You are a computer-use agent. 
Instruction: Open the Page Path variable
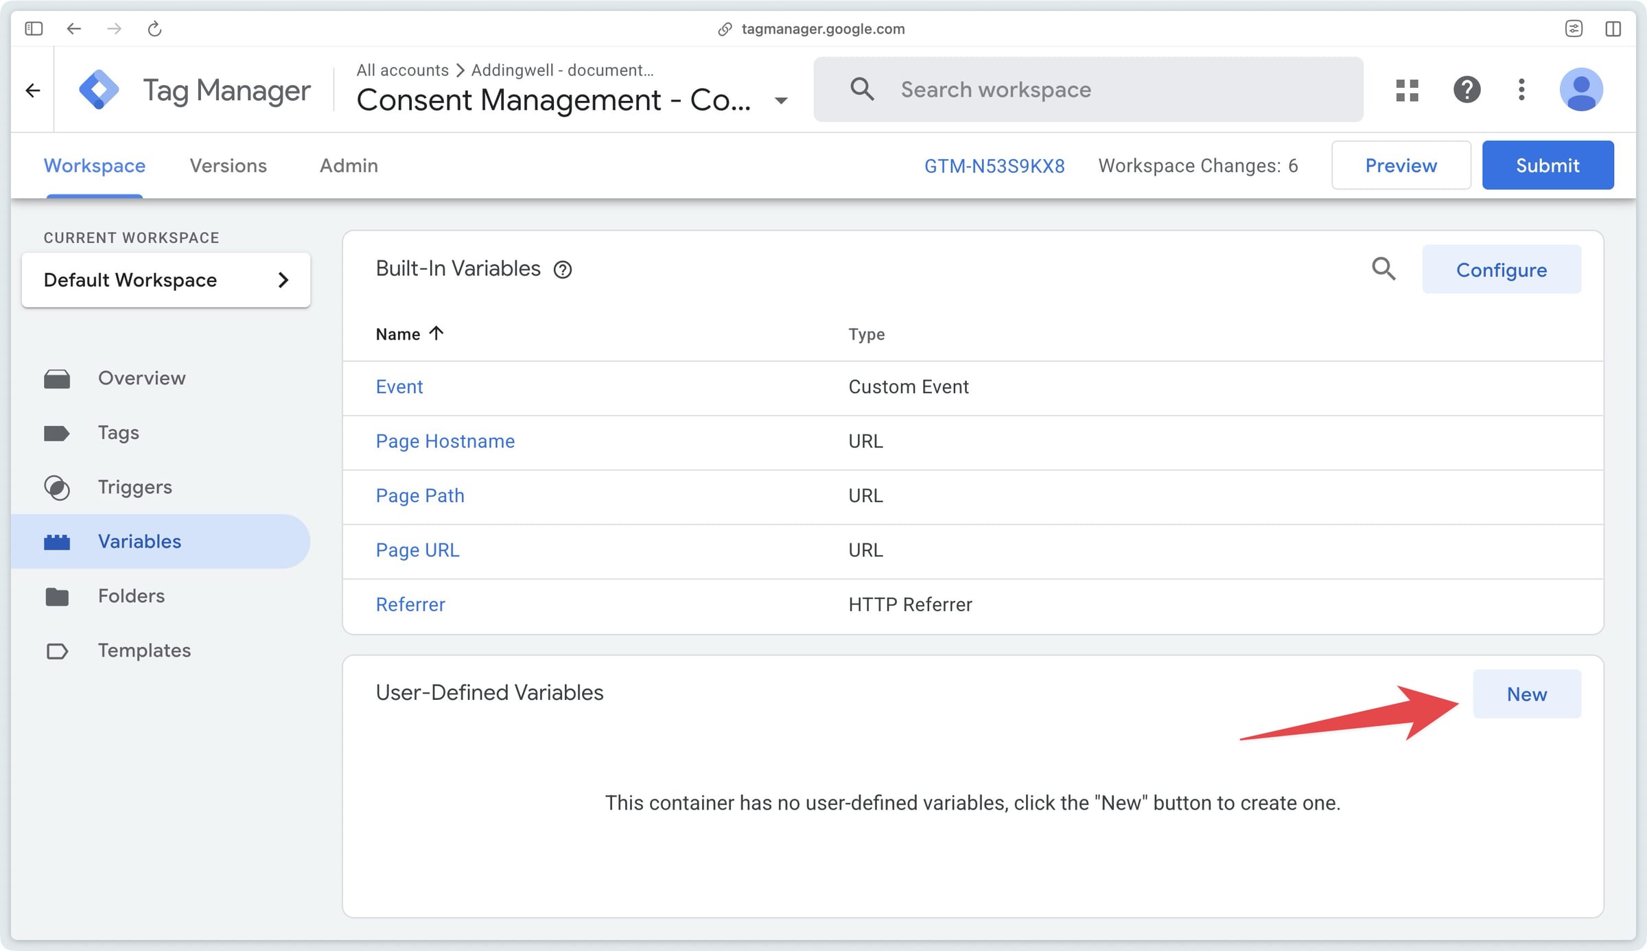[420, 496]
